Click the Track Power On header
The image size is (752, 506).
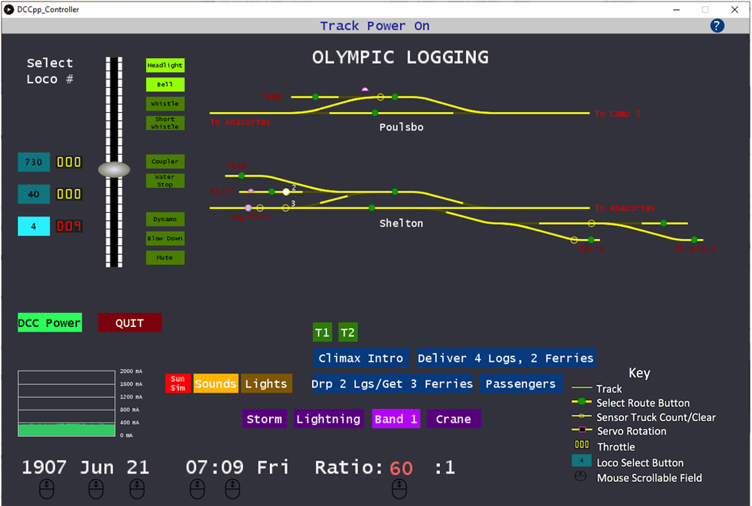click(x=376, y=26)
